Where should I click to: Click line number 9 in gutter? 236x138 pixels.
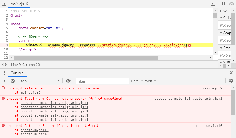[x=7, y=45]
